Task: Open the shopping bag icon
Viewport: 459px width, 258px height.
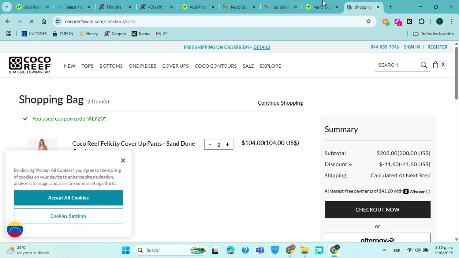Action: 435,65
